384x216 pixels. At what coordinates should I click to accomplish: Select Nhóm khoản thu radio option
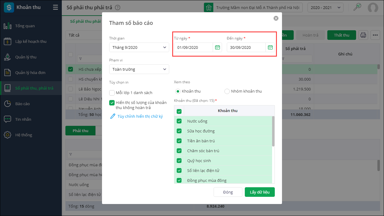[227, 91]
